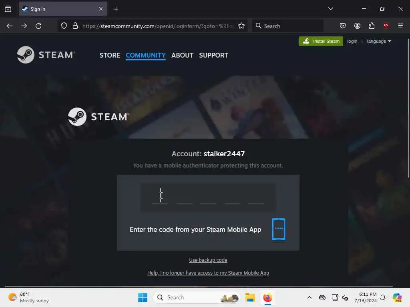Click the Firefox Search box

pyautogui.click(x=287, y=26)
